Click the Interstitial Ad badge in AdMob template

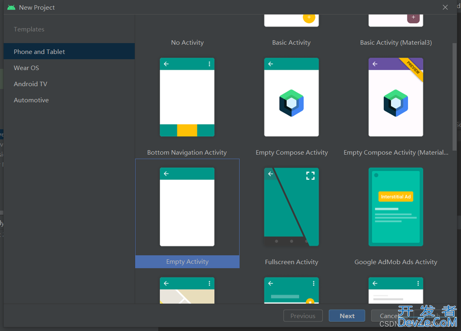tap(395, 197)
